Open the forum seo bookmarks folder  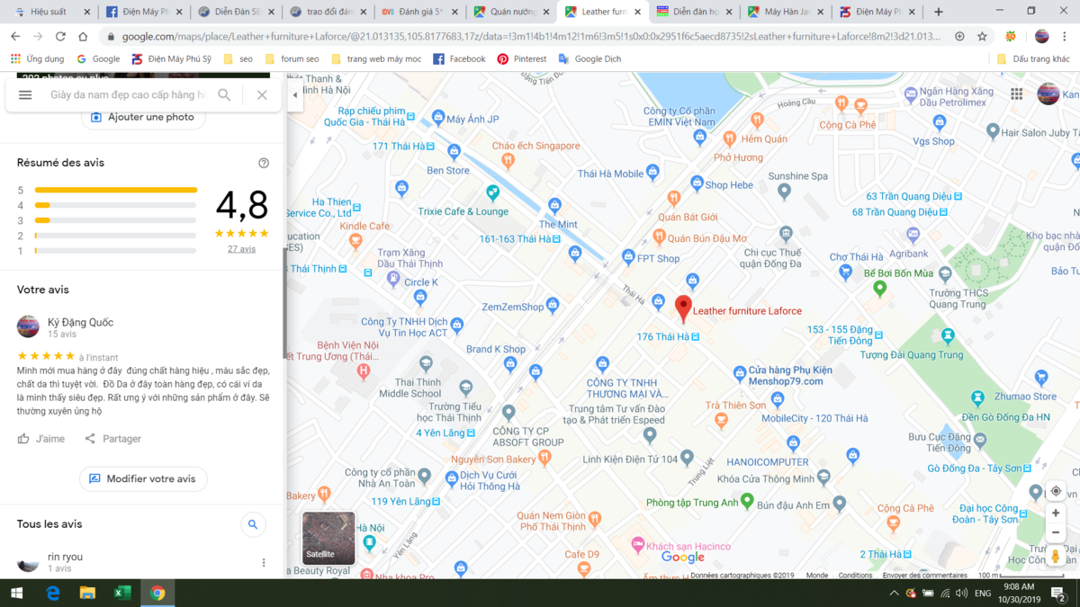click(x=291, y=58)
